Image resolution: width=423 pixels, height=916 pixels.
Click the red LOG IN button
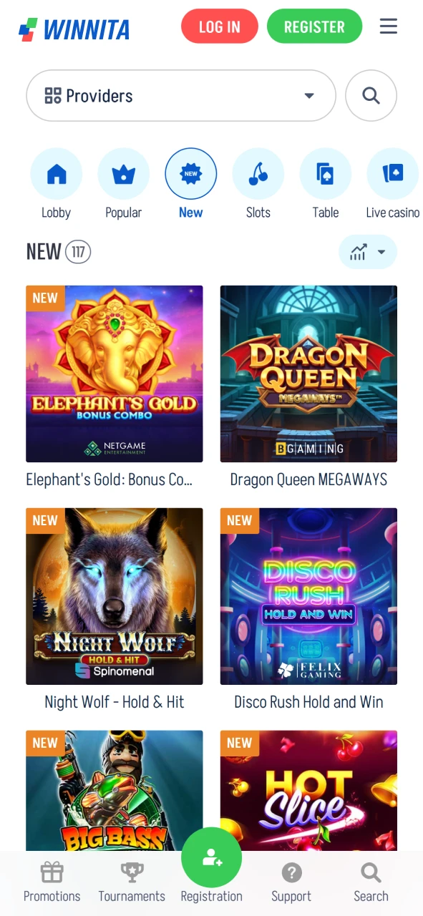pos(220,27)
